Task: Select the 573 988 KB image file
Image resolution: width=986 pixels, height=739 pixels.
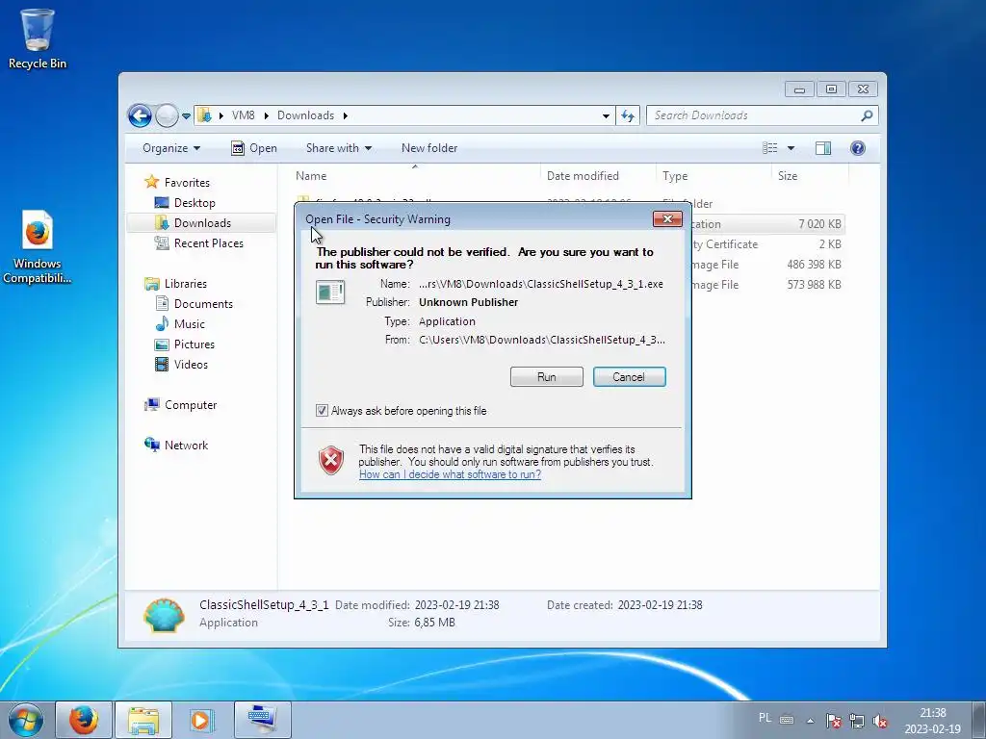Action: pos(767,285)
